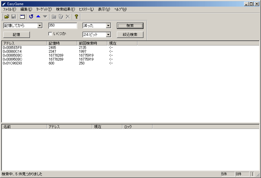261x178 pixels.
Task: Click the blue refresh arrow icon
Action: 31,17
